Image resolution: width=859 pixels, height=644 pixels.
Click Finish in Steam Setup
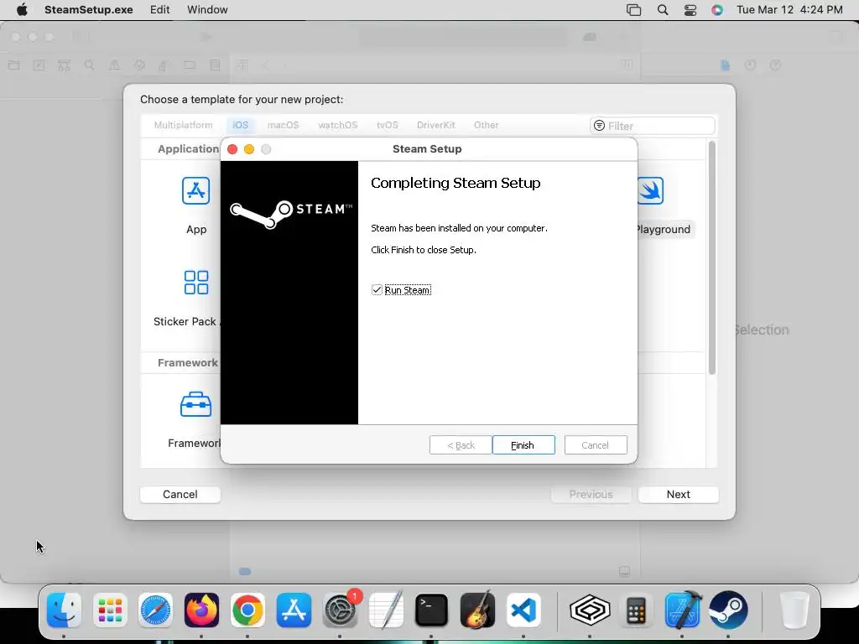(523, 445)
